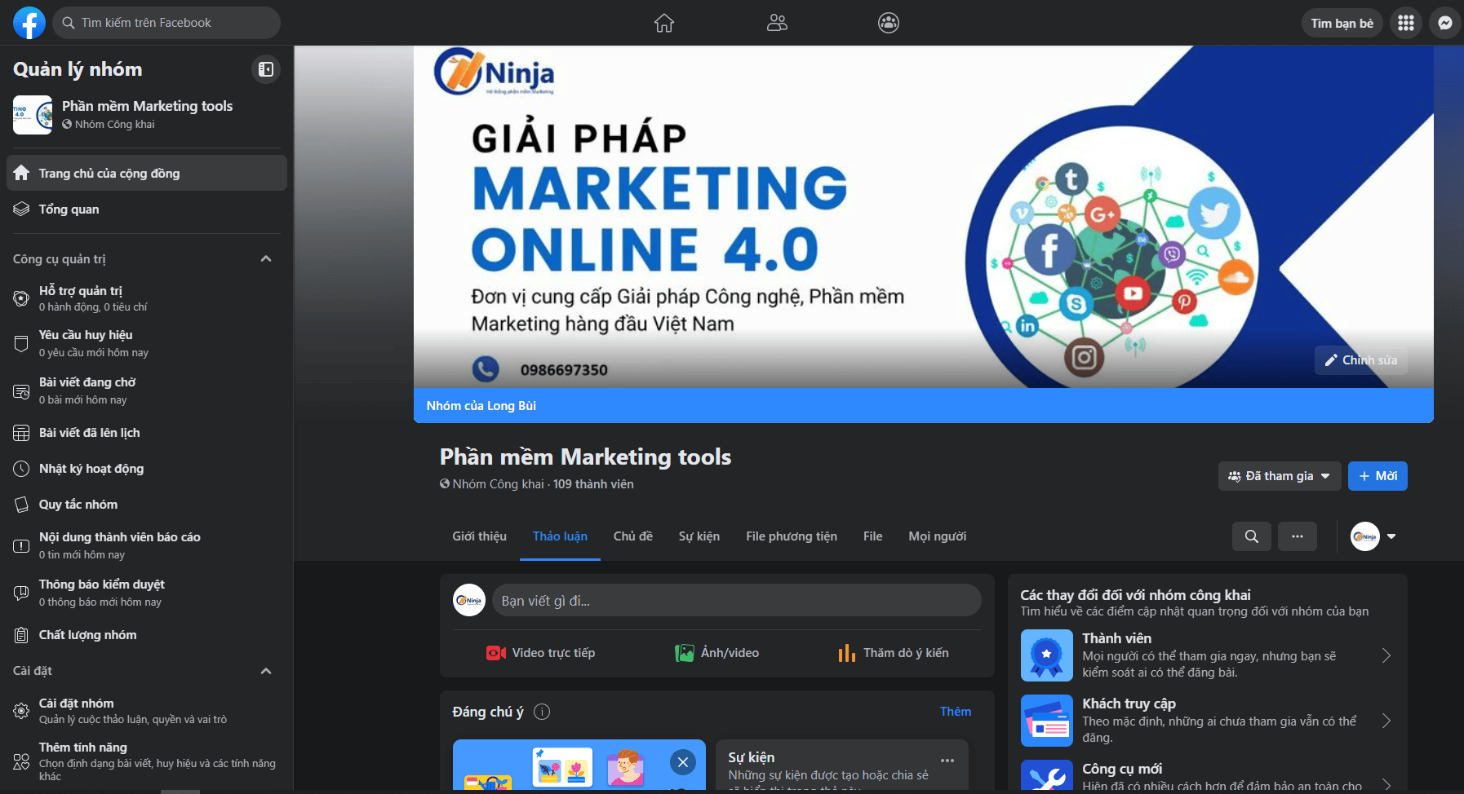Screen dimensions: 1464x794
Task: Switch to the Mọi người tab
Action: 938,536
